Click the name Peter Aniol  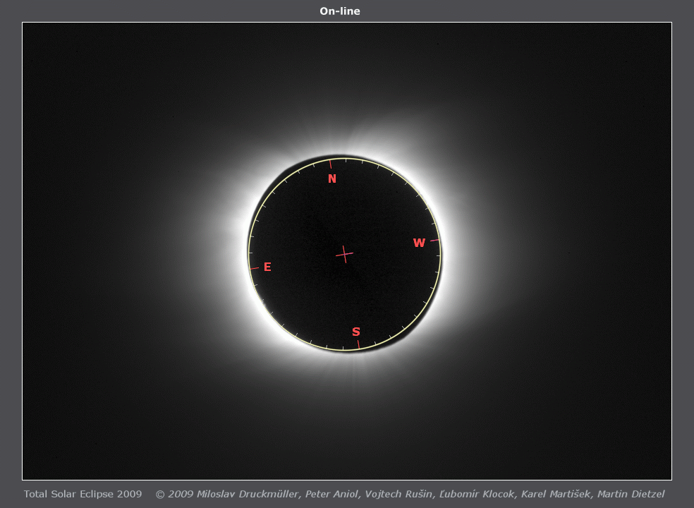[x=331, y=494]
